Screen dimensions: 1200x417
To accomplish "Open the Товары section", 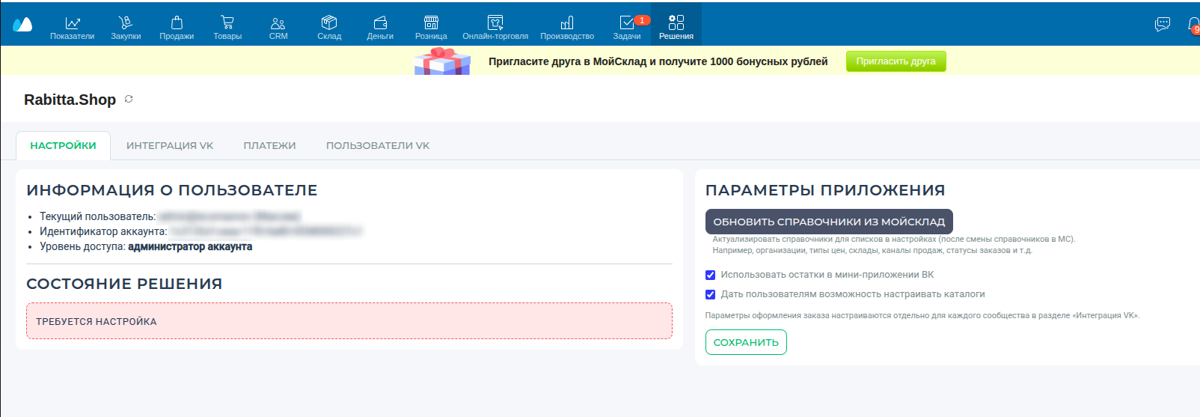I will (x=227, y=28).
